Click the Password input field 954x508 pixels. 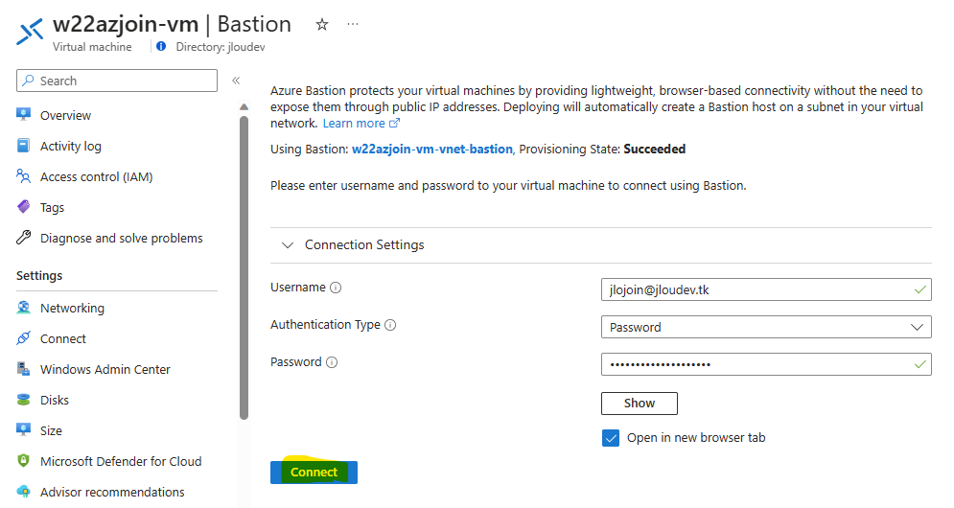point(766,364)
